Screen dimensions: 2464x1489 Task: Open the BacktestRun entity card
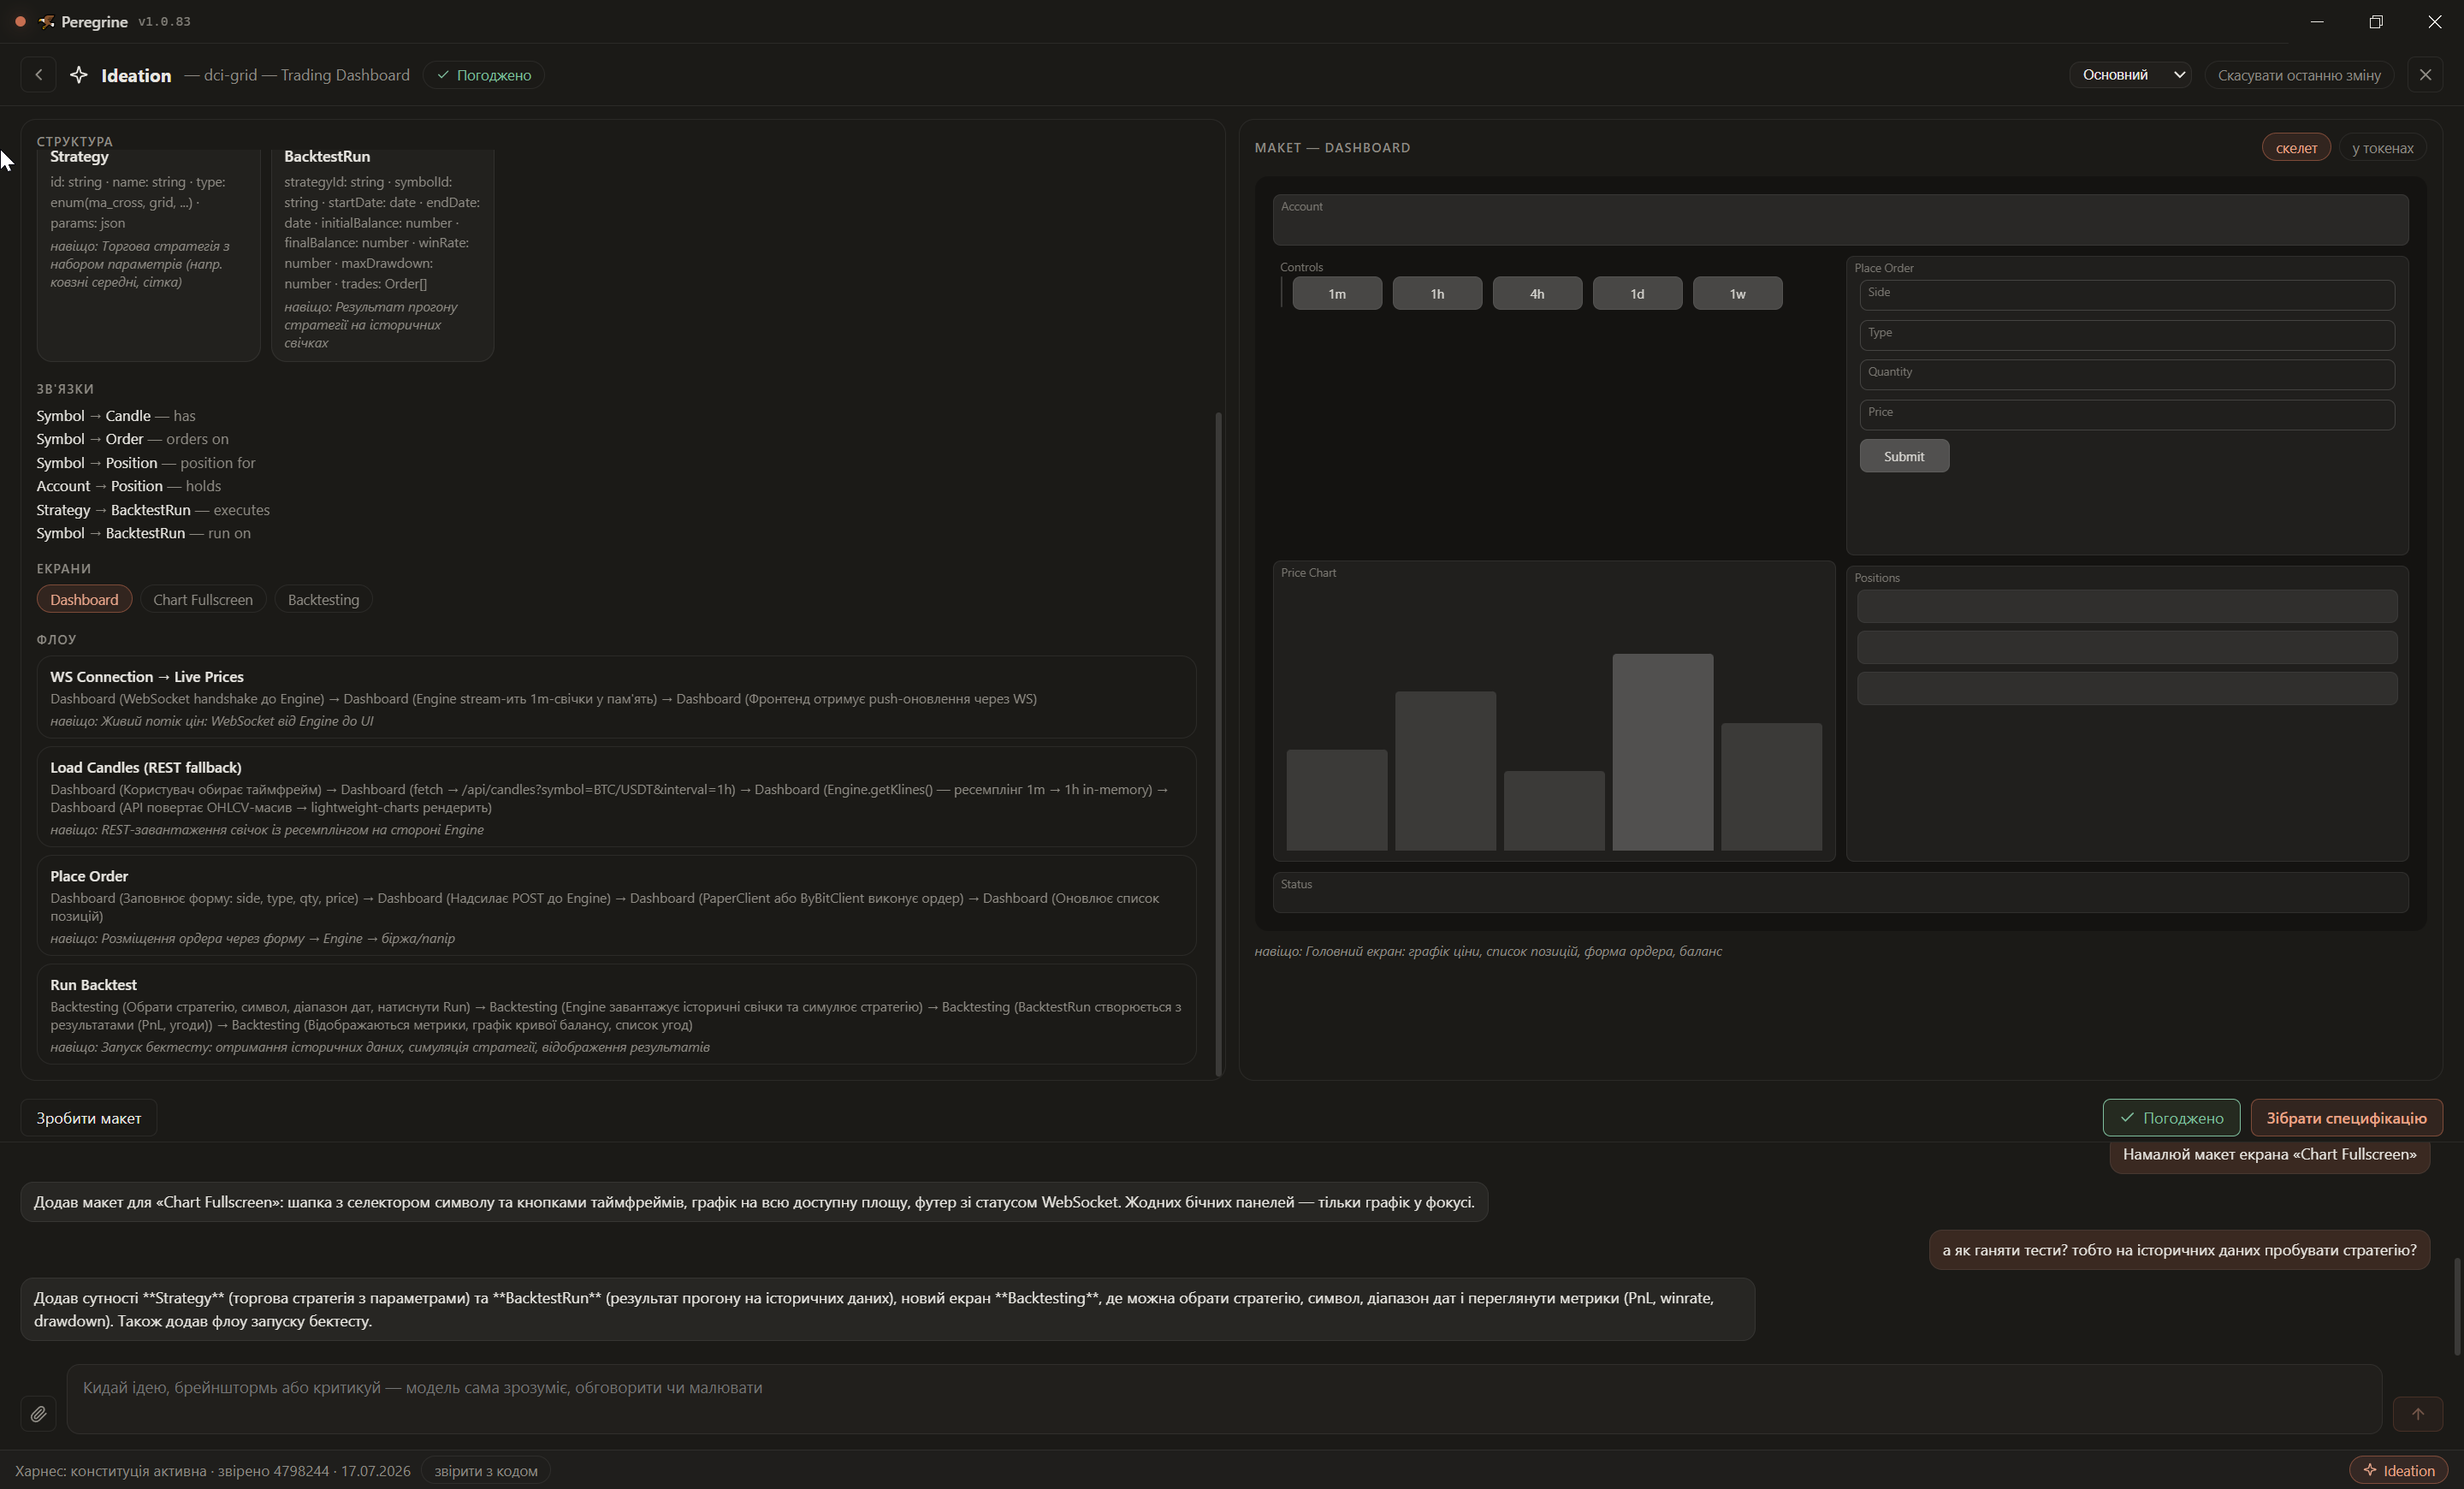(x=382, y=254)
